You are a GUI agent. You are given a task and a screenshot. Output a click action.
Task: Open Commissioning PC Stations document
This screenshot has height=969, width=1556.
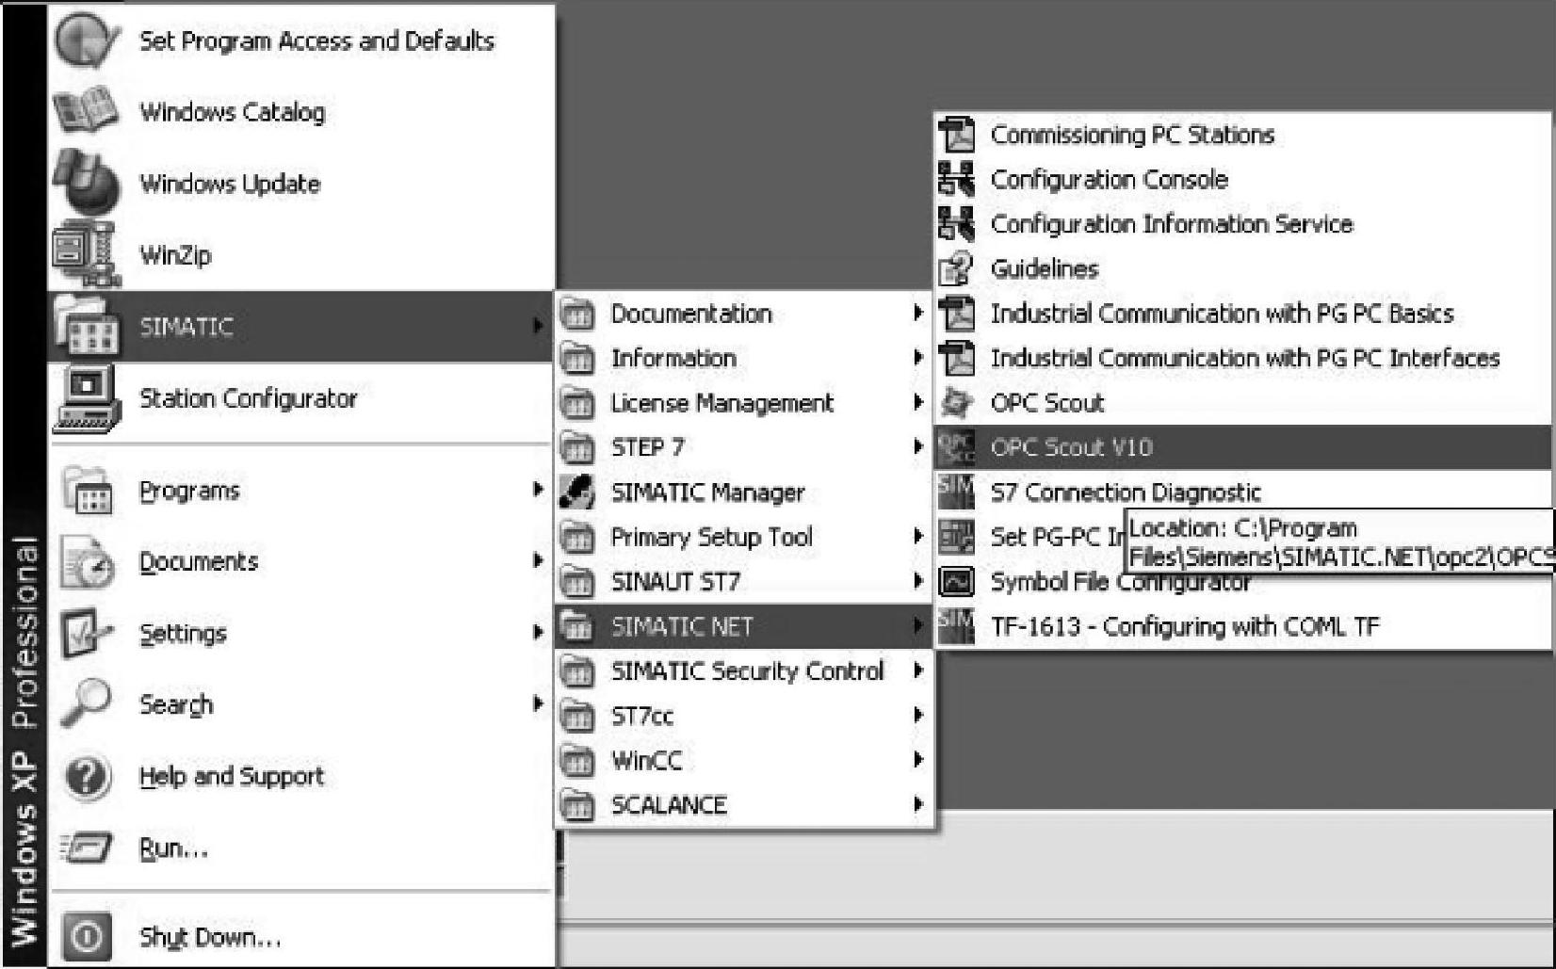point(1242,135)
